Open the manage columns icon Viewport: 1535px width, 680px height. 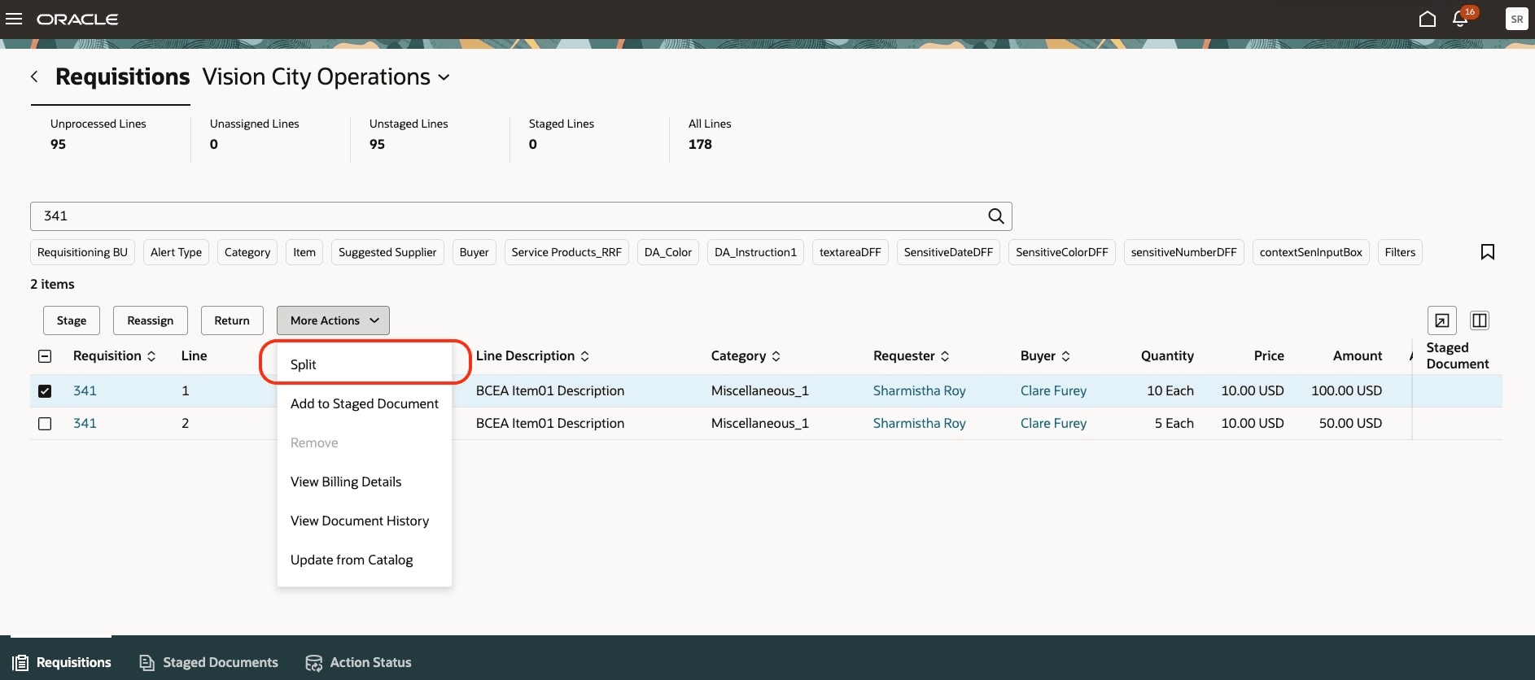(x=1480, y=320)
